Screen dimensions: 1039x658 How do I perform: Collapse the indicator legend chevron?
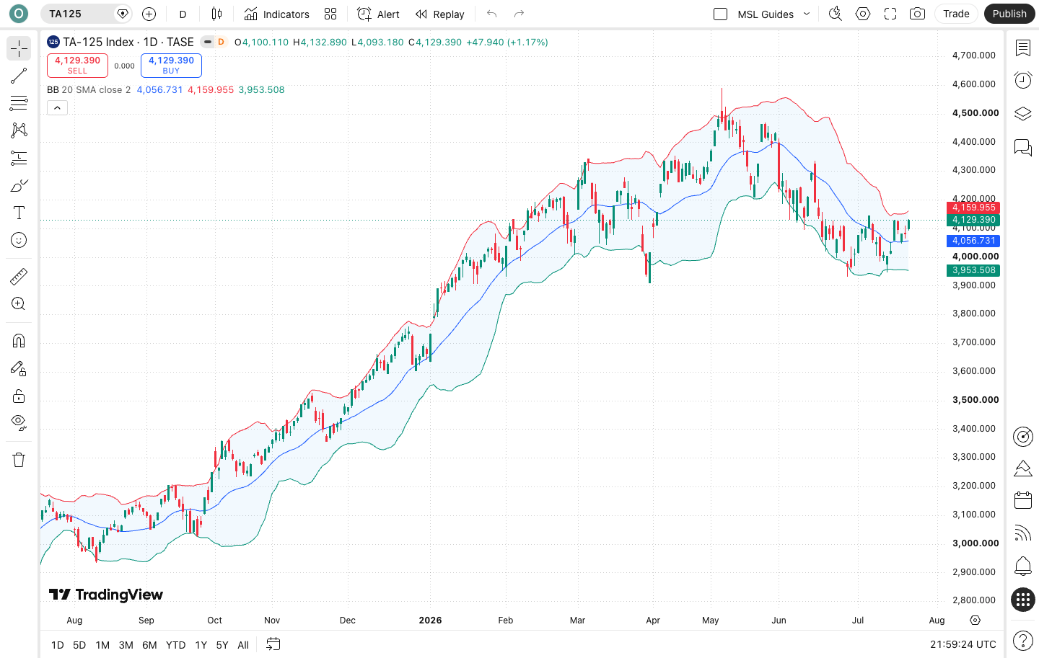pyautogui.click(x=57, y=108)
